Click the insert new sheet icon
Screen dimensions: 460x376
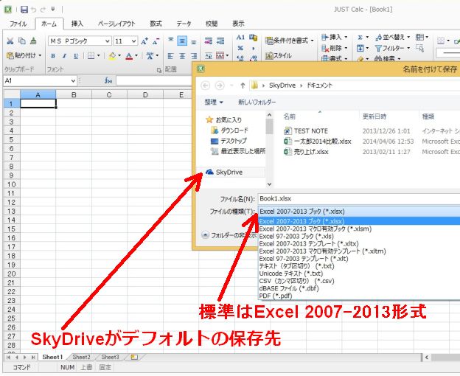coord(134,357)
